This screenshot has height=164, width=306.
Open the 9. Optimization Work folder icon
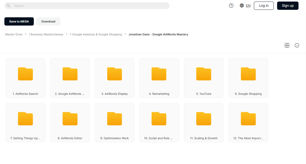click(115, 119)
